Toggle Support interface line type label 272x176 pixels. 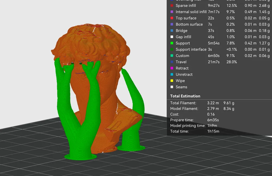pos(191,49)
